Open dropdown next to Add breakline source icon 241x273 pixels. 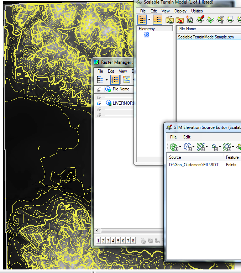pos(207,147)
